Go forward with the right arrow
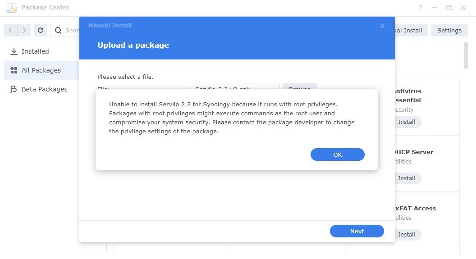 (x=24, y=30)
